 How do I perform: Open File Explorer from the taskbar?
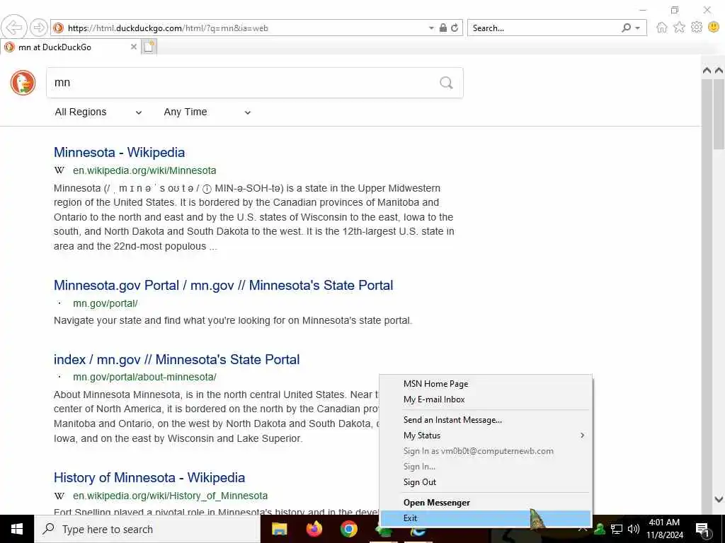point(279,529)
